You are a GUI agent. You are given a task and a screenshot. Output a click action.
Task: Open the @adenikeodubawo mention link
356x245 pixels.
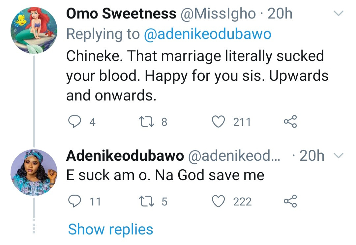pos(207,34)
